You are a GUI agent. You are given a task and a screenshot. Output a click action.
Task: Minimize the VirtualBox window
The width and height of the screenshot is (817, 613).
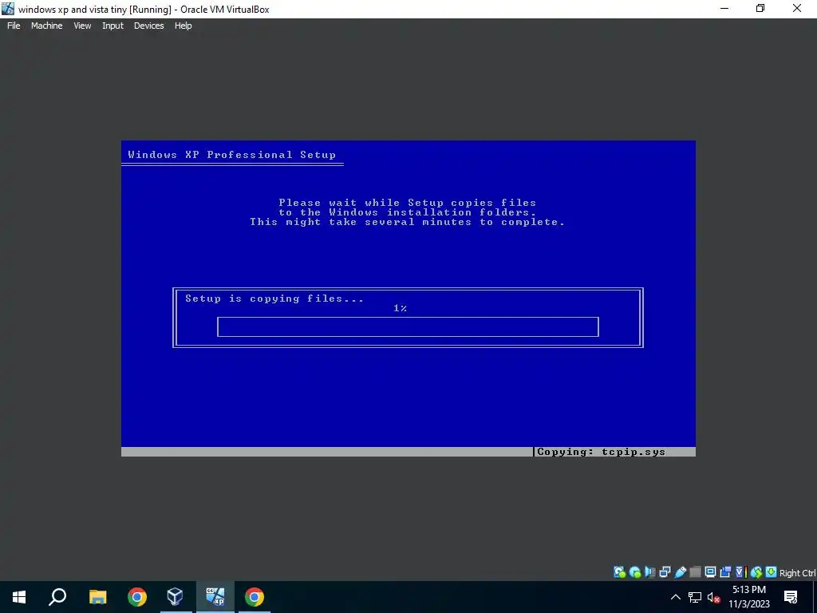[x=724, y=8]
